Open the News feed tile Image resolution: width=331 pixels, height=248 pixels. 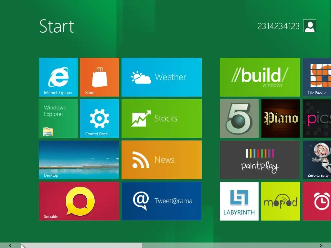[x=162, y=160]
